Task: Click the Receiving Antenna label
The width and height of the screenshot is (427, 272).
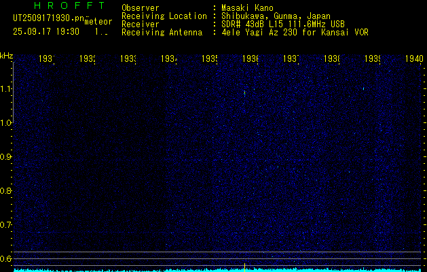Action: pyautogui.click(x=162, y=33)
